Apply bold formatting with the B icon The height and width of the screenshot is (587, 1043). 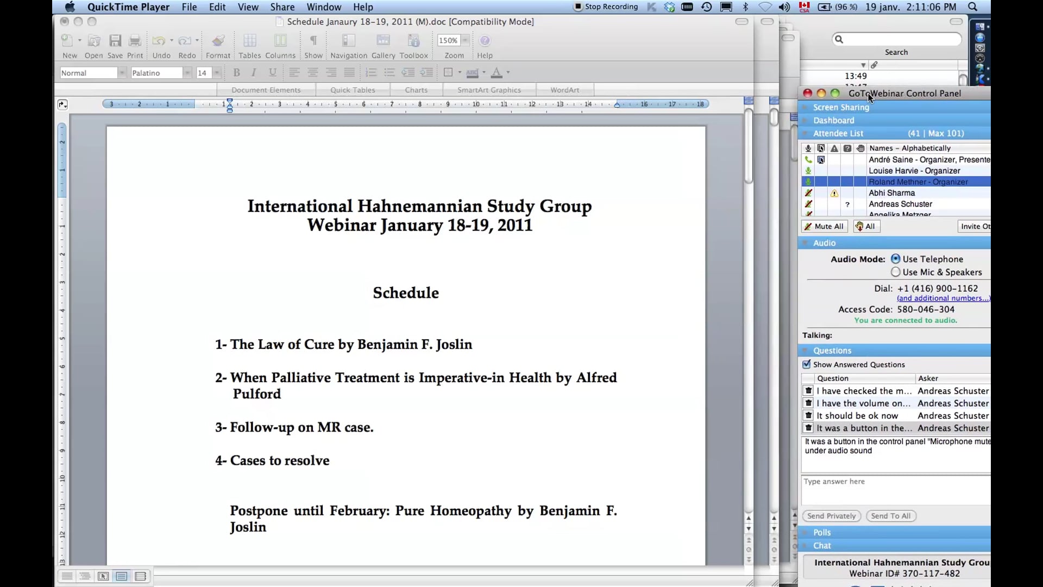click(236, 72)
